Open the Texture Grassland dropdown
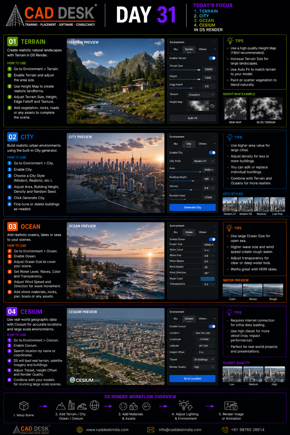The width and height of the screenshot is (290, 435). 201,95
